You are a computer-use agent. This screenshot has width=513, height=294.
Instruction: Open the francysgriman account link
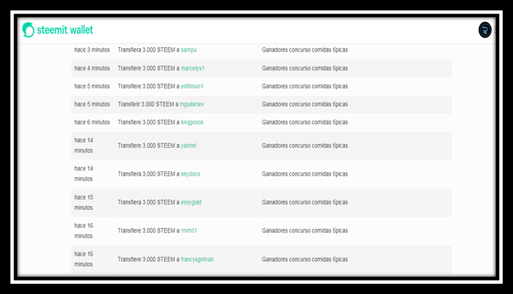tap(197, 260)
